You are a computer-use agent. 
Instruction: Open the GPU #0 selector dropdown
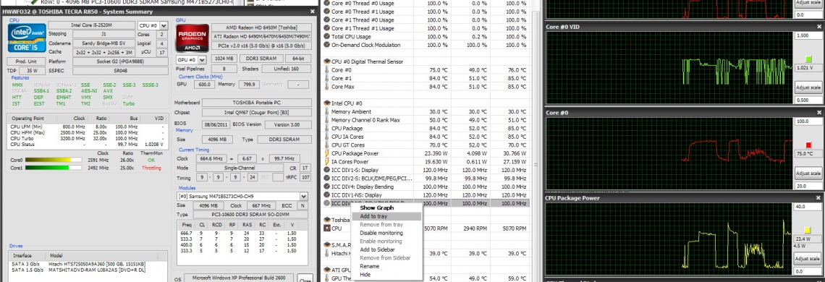pos(192,60)
